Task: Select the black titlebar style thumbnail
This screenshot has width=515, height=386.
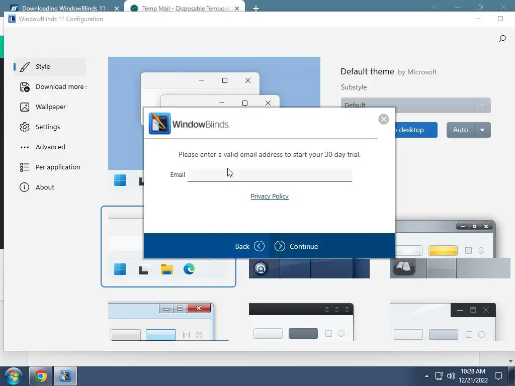Action: [x=301, y=322]
